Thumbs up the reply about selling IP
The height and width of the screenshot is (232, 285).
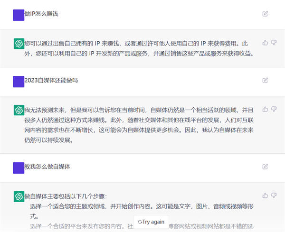pos(265,43)
